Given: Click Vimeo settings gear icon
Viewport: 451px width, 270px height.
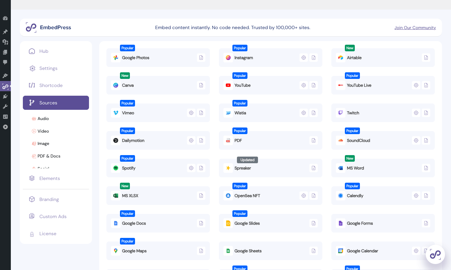Looking at the screenshot, I should point(191,113).
